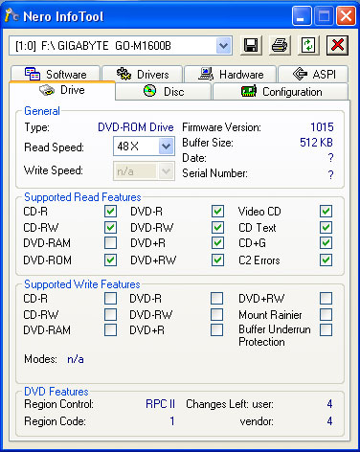The image size is (360, 452).
Task: Expand the Read Speed 48X dropdown
Action: (x=166, y=147)
